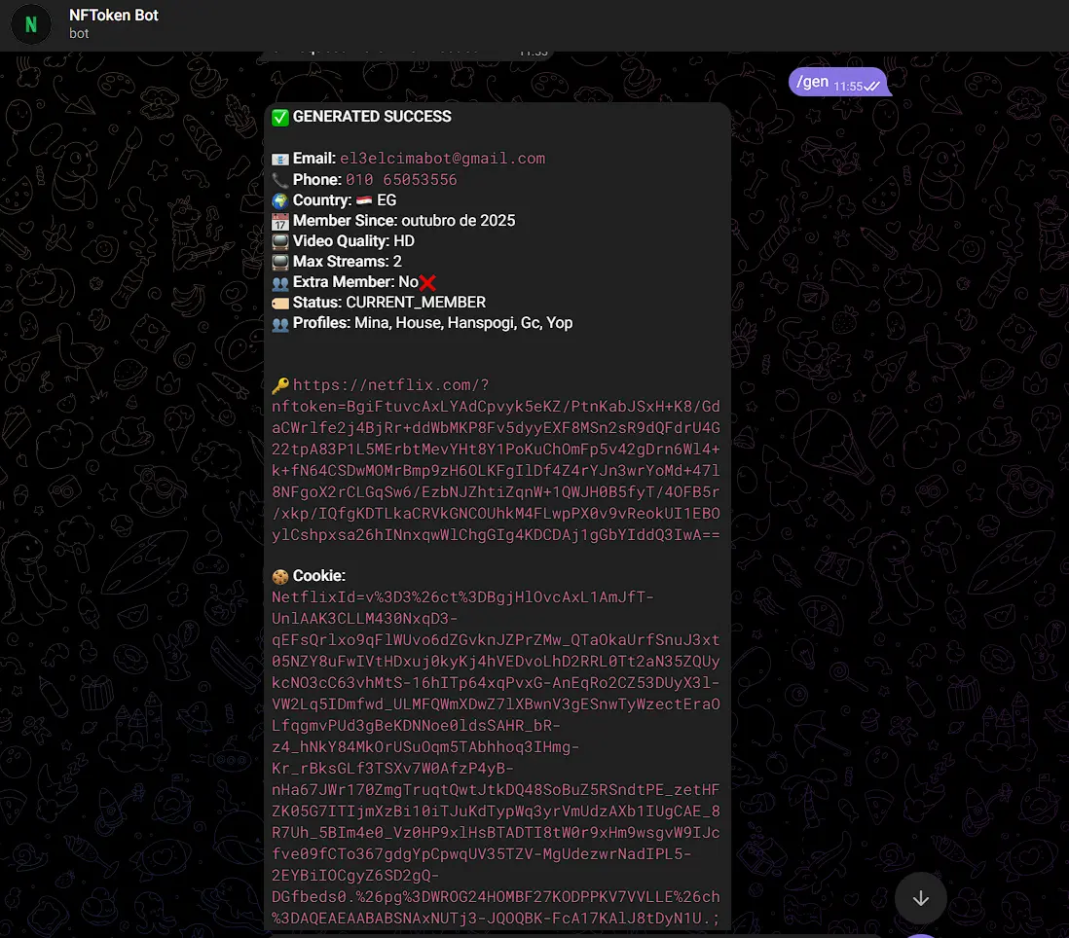Click the generated Gmail email address

click(442, 158)
